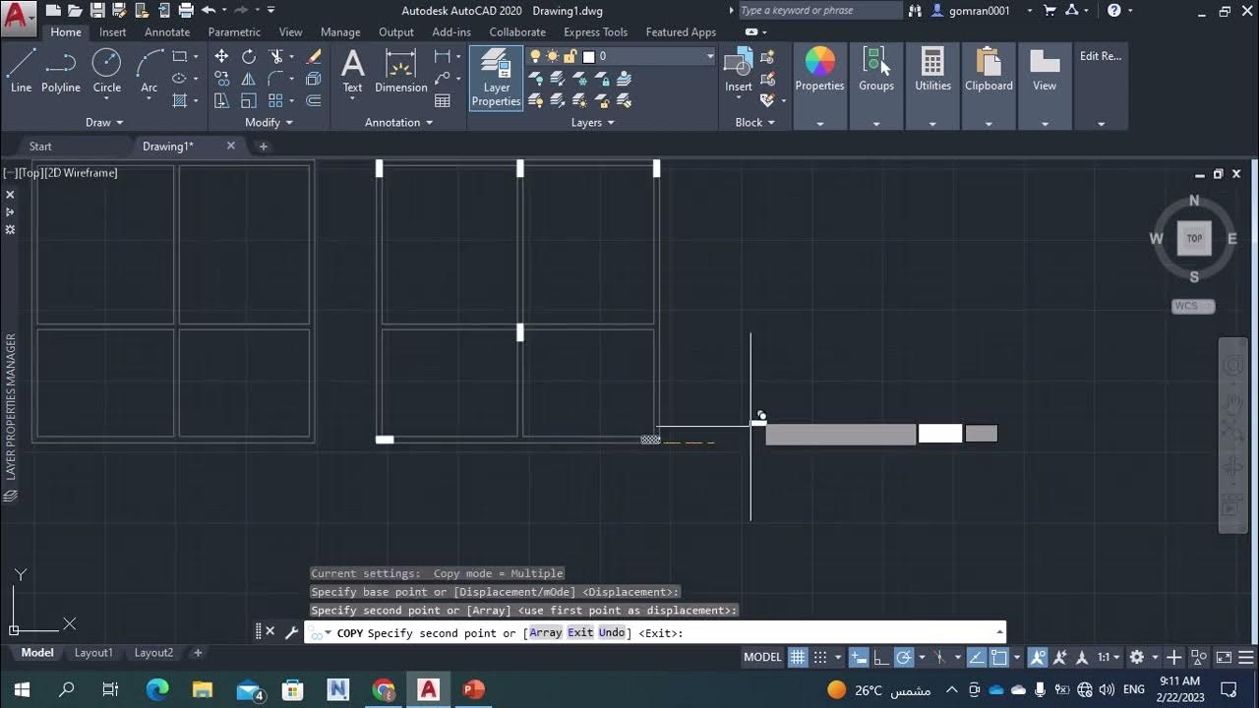Click the Rectangular Array tool
The image size is (1259, 708).
(276, 100)
